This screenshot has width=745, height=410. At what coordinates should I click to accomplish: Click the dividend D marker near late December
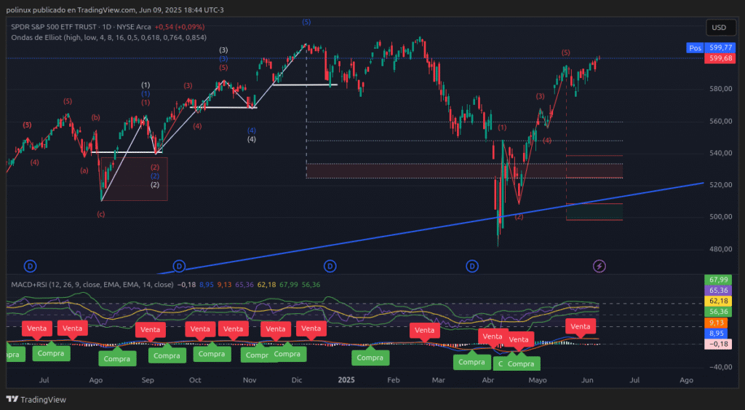pyautogui.click(x=330, y=267)
